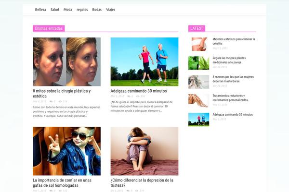
Task: Click views eye icon under 'gafas de sol' article
Action: click(x=60, y=191)
